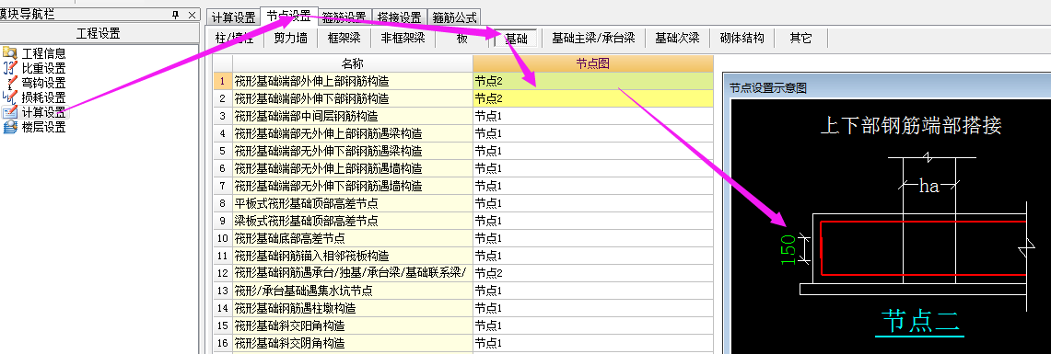Click the ha dimension label in diagram

click(929, 186)
